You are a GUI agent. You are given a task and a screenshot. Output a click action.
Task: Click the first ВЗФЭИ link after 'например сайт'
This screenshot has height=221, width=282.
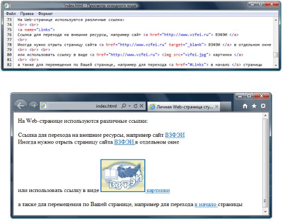pos(175,135)
